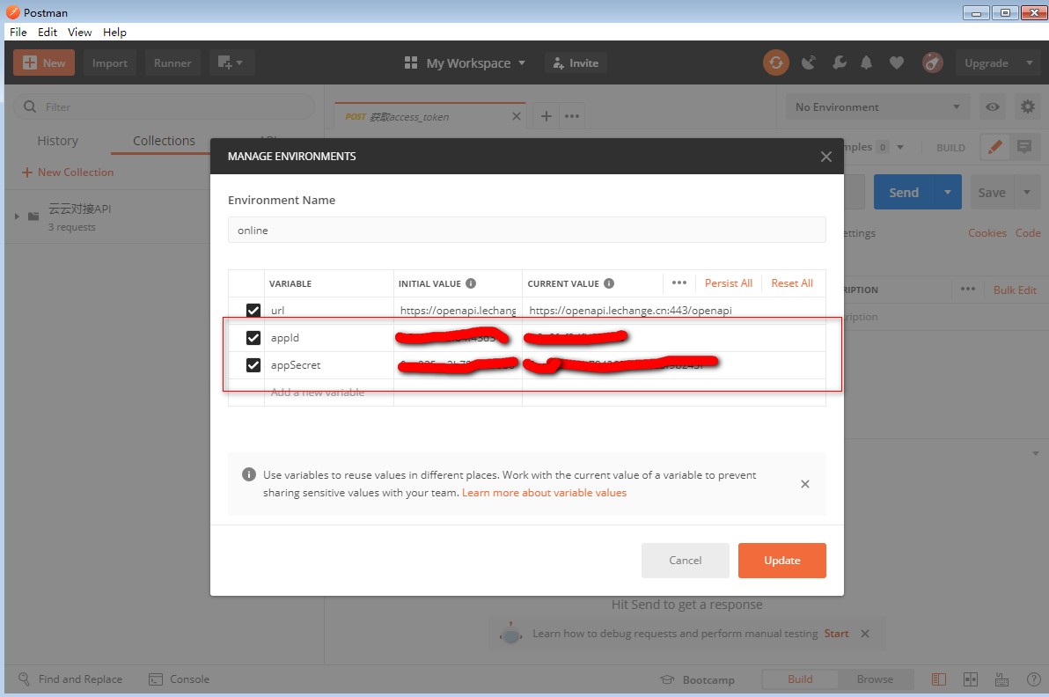Open the No Environment dropdown
1049x697 pixels.
pos(877,106)
